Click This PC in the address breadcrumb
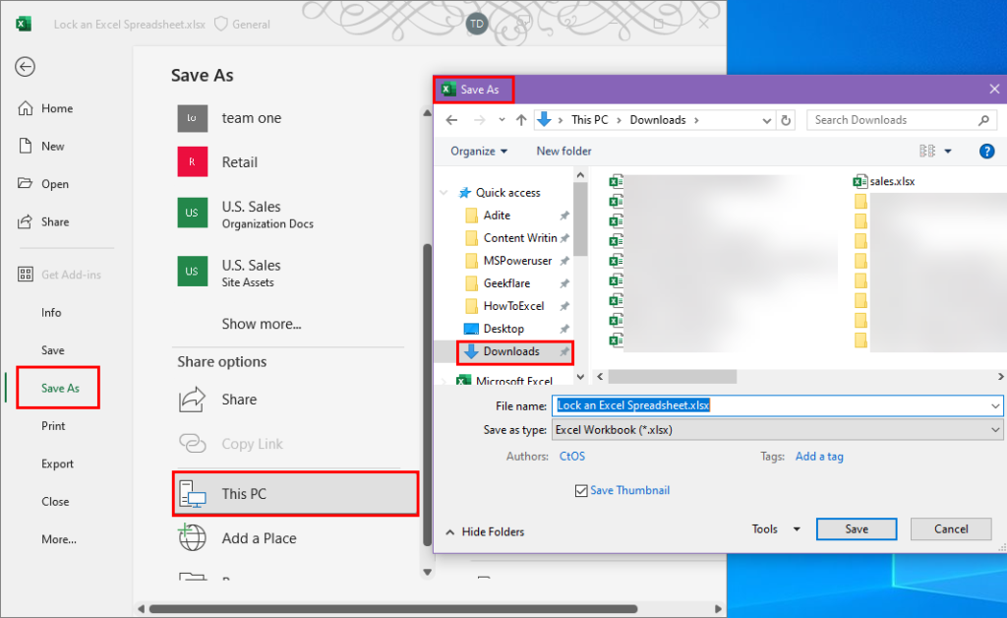Screen dimensions: 1007x618 click(590, 120)
